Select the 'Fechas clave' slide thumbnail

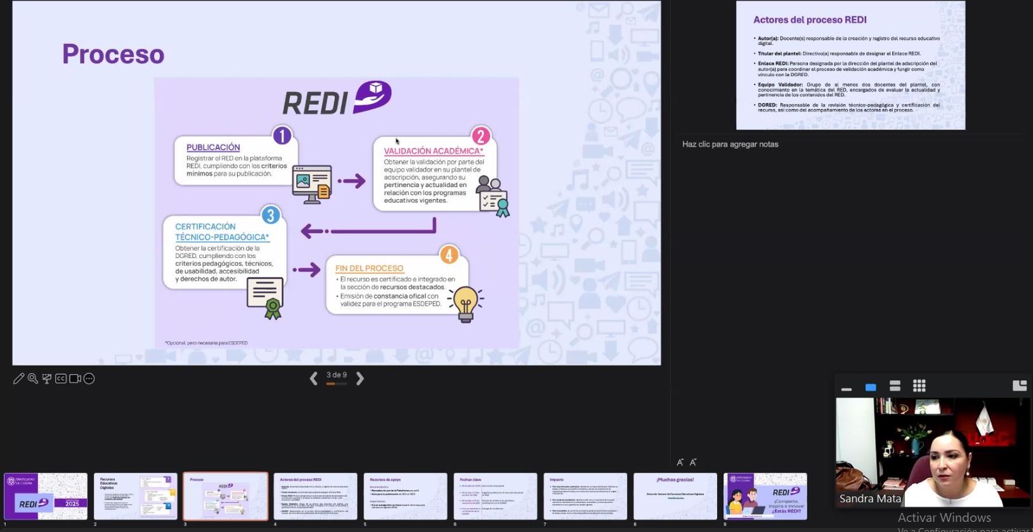coord(495,496)
